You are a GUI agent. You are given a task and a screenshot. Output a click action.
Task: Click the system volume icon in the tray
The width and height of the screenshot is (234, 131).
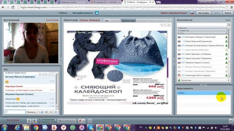click(x=216, y=128)
